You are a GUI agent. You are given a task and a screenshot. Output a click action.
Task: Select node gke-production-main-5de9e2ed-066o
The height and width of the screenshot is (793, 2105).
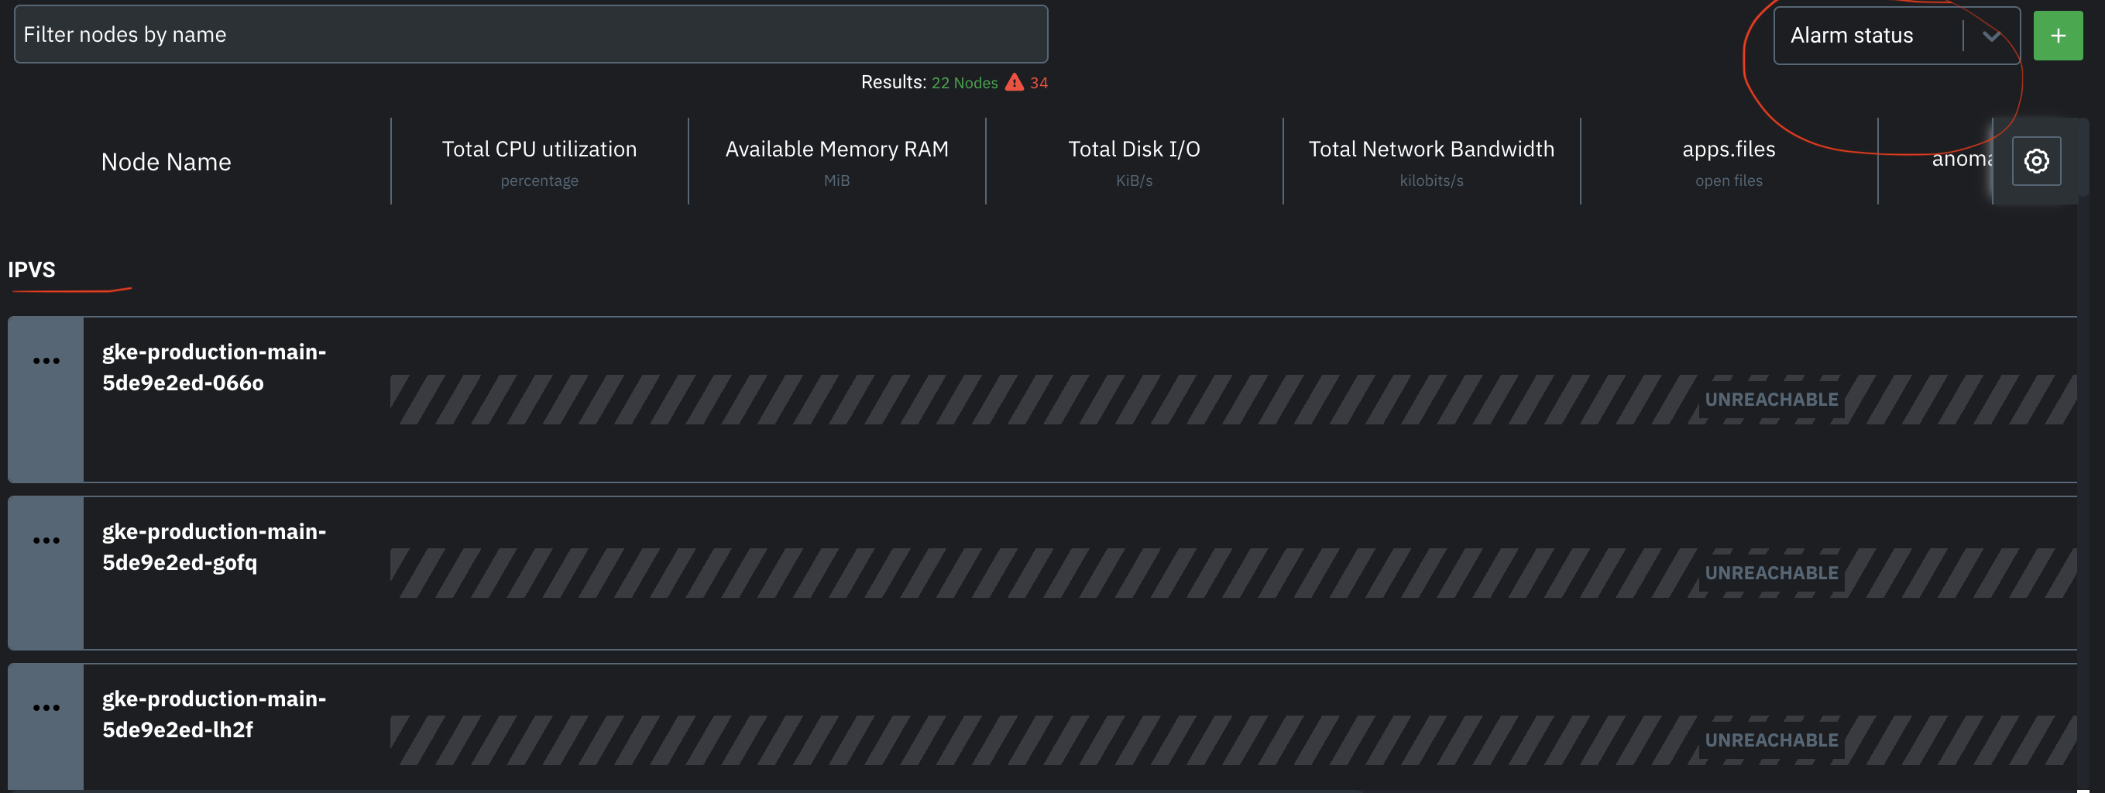coord(214,367)
